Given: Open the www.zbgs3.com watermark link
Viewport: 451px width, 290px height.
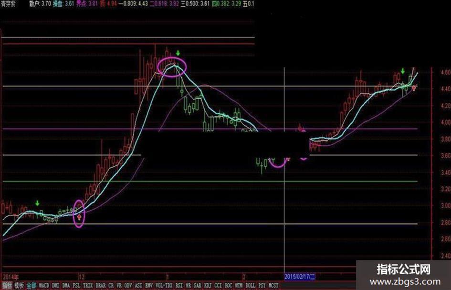Looking at the screenshot, I should pyautogui.click(x=405, y=282).
